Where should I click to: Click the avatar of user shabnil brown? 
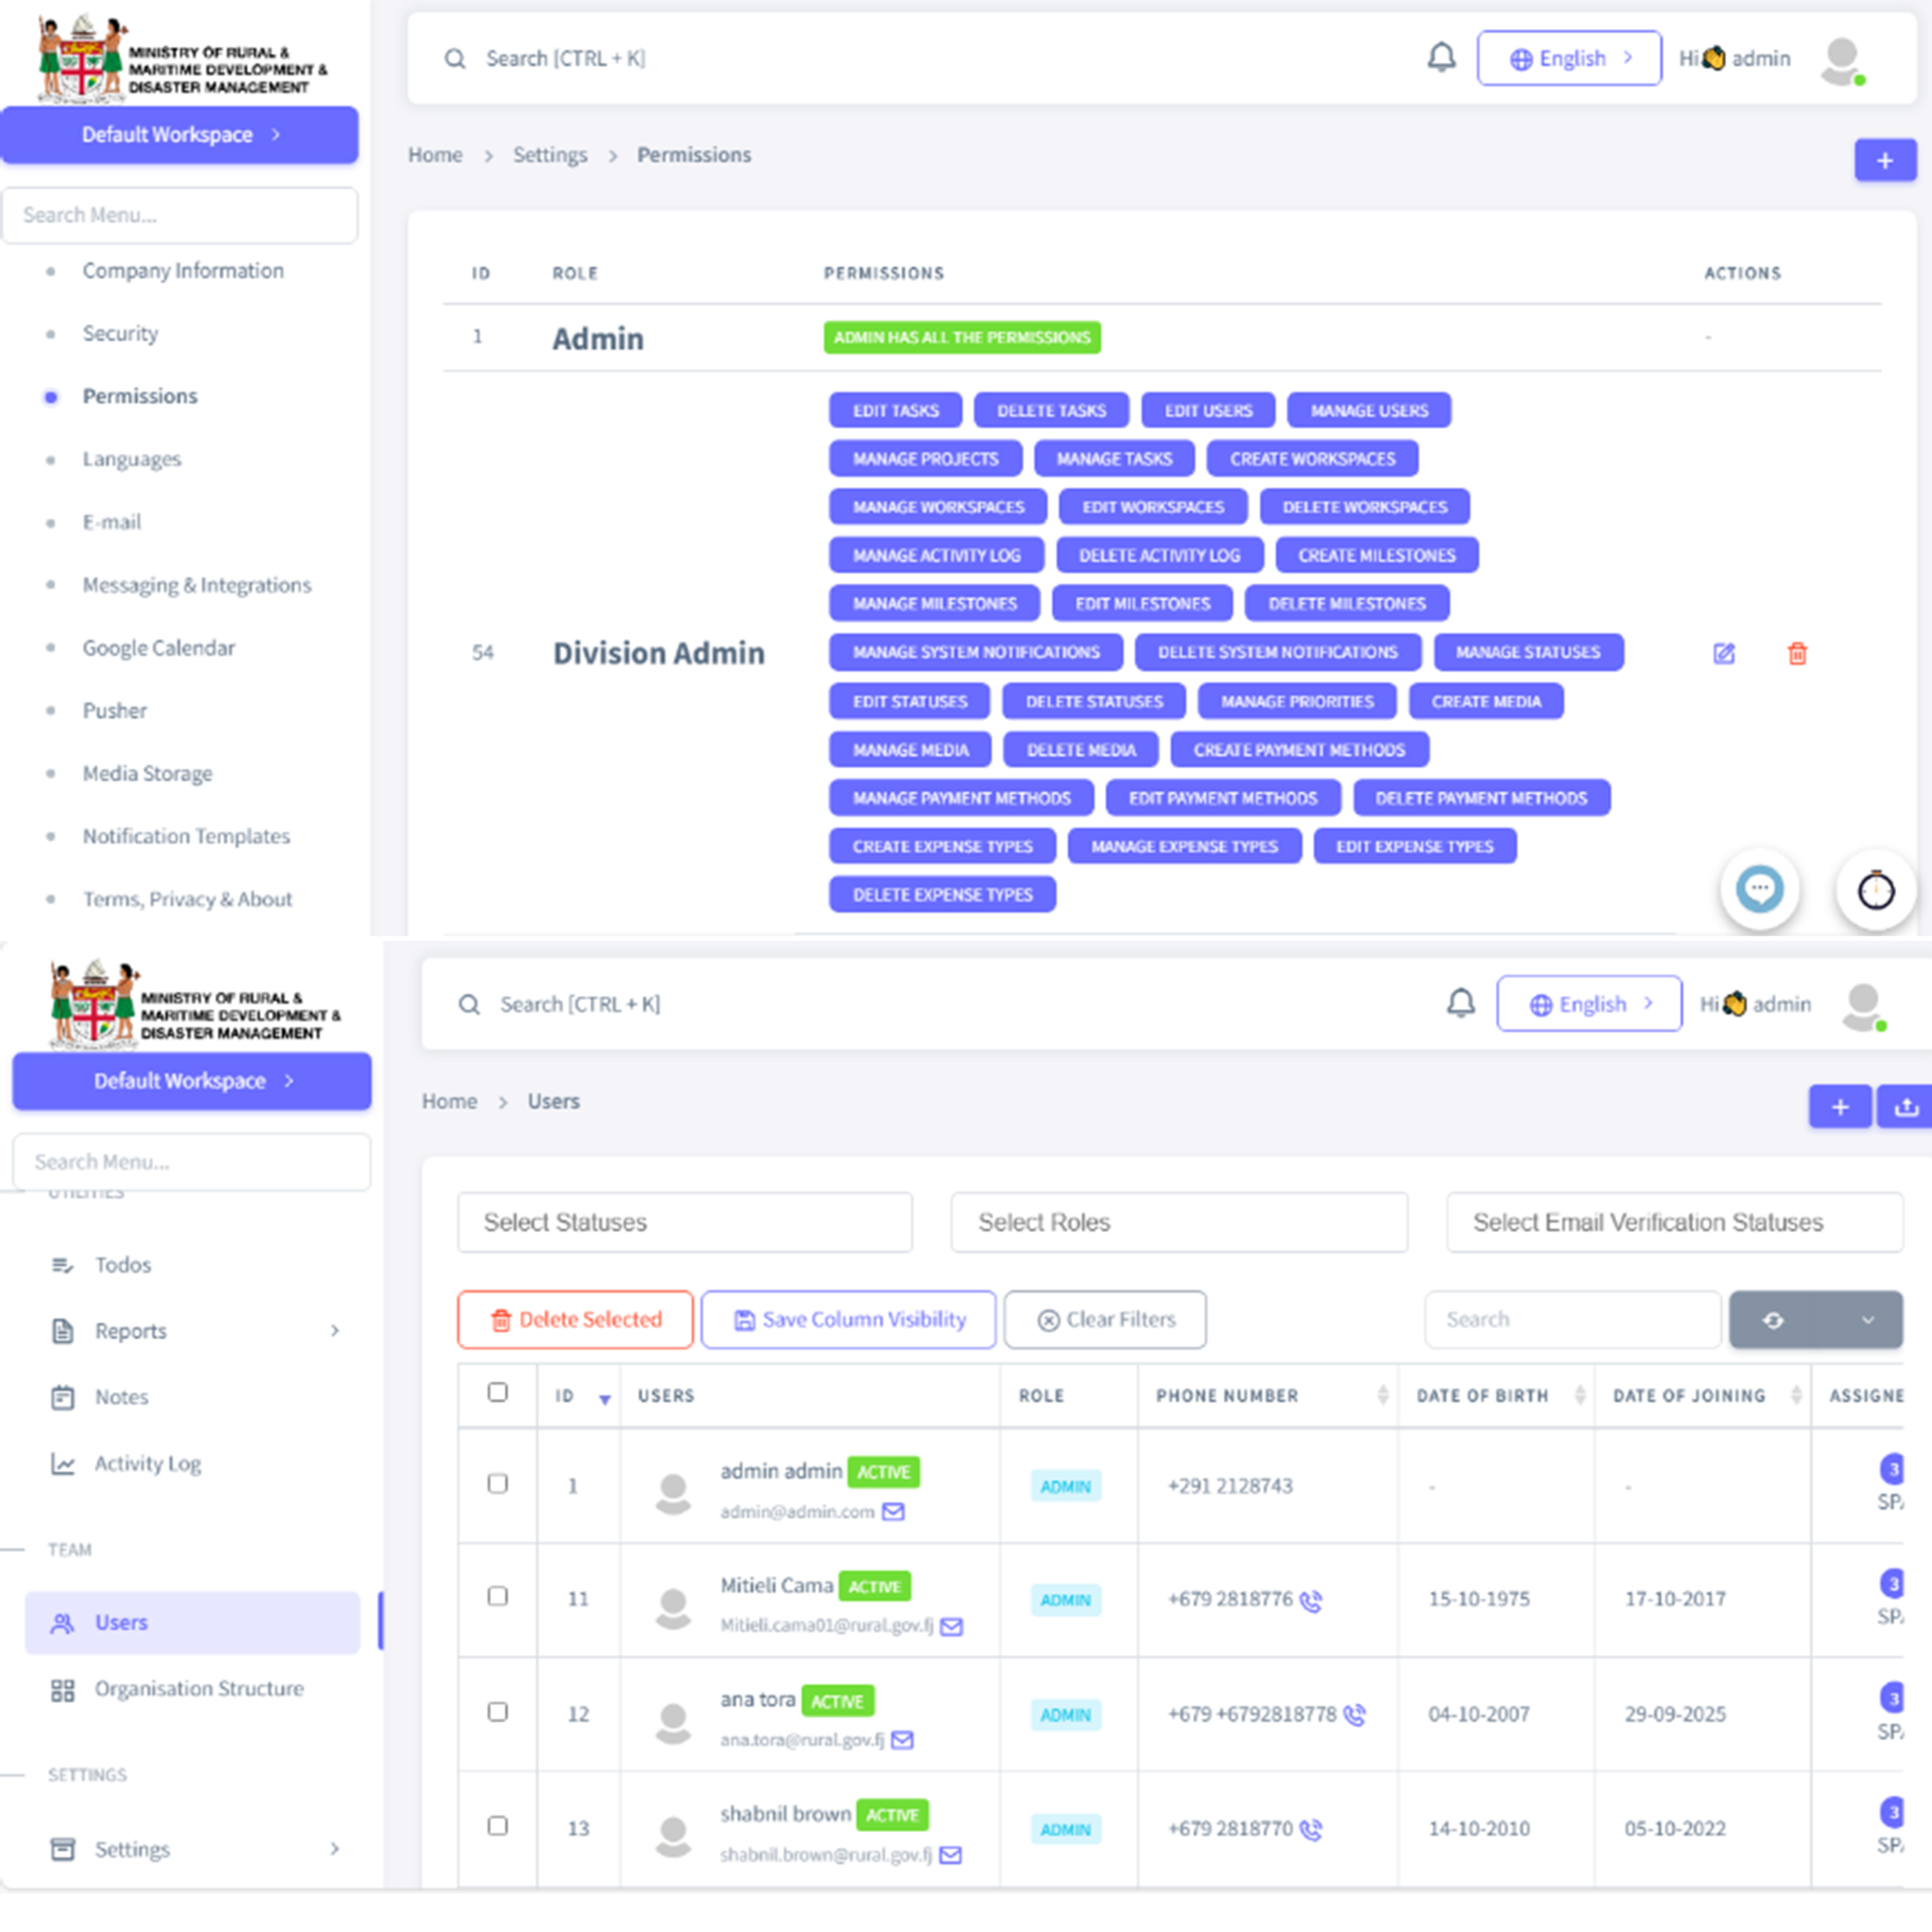(673, 1836)
